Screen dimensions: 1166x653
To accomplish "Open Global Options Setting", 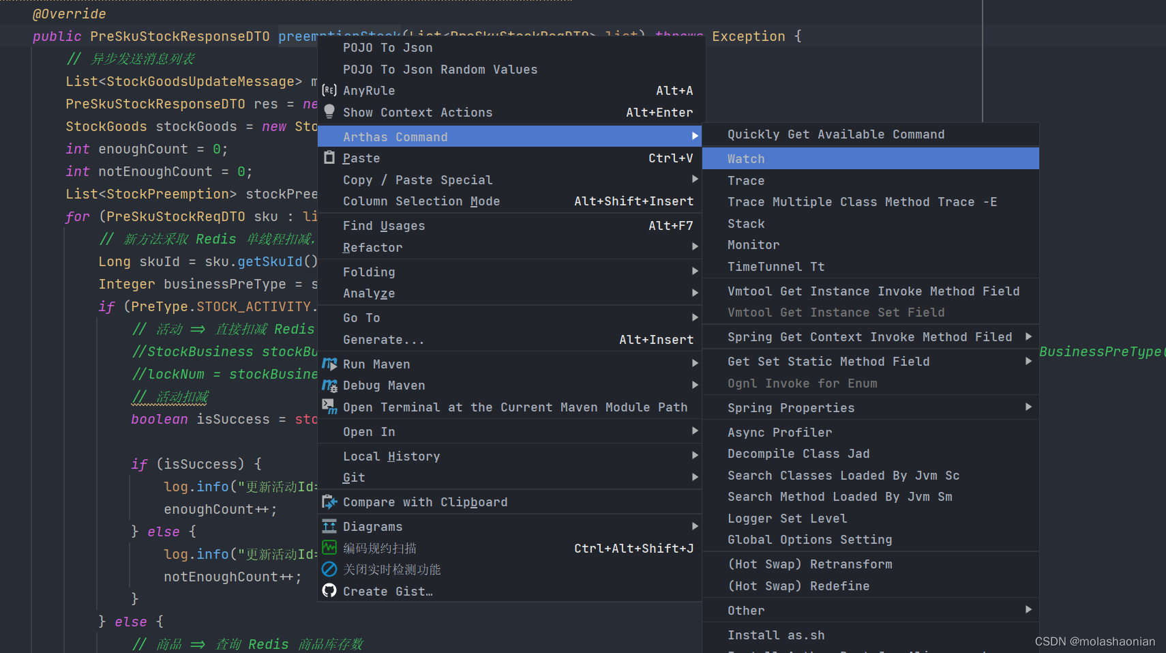I will pyautogui.click(x=871, y=540).
